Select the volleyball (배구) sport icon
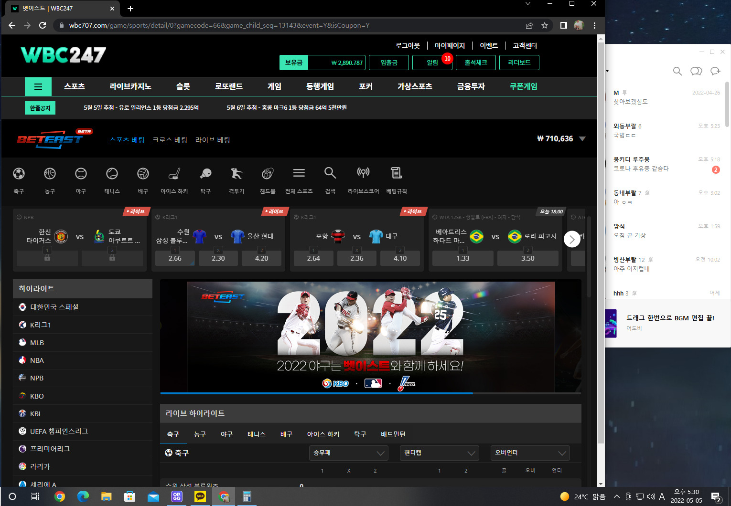 click(x=143, y=174)
